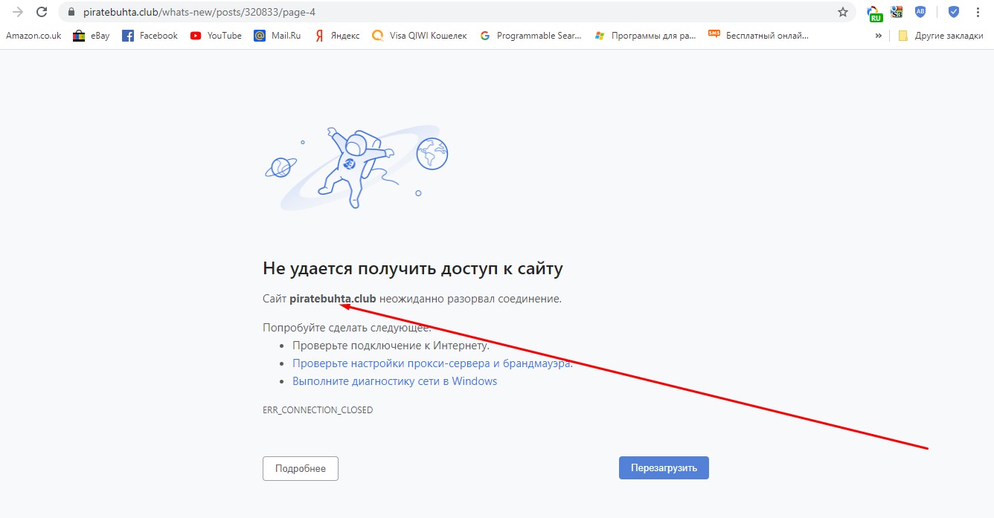Open the Другие закладки folder
The height and width of the screenshot is (518, 994).
pyautogui.click(x=940, y=35)
